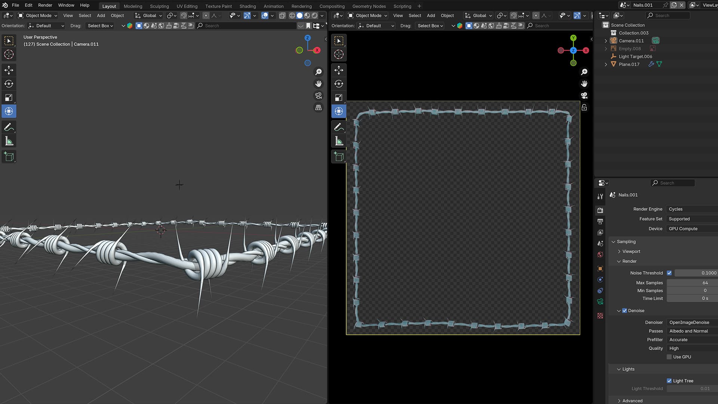718x404 pixels.
Task: Open the Render menu
Action: click(x=45, y=5)
